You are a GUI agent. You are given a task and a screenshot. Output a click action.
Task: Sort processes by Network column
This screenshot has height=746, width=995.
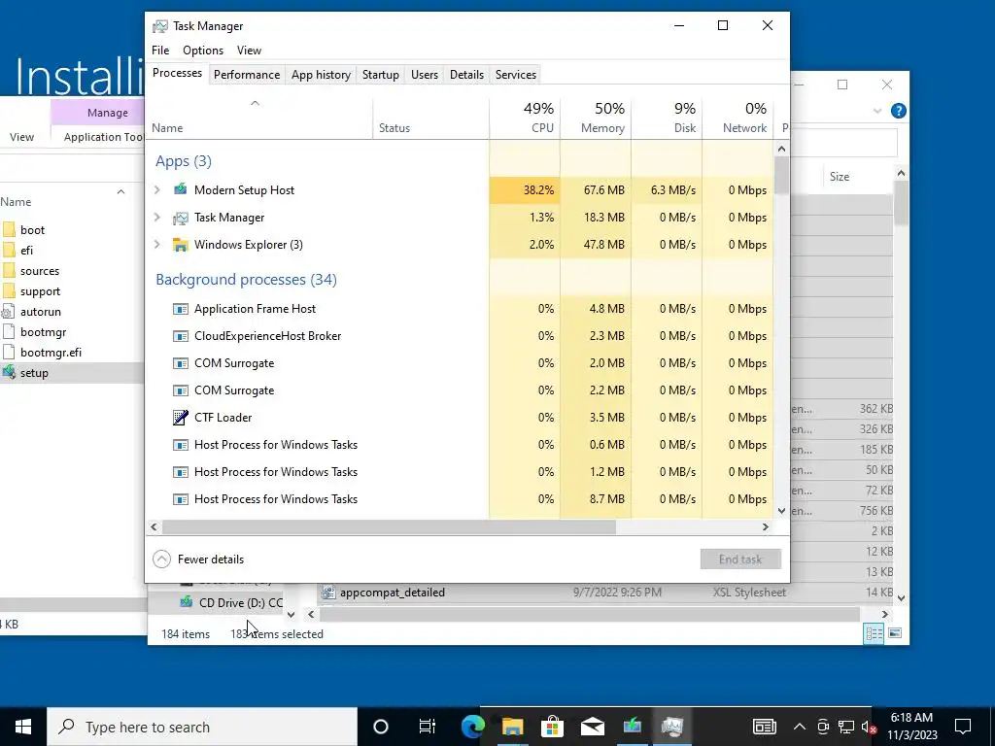tap(738, 118)
